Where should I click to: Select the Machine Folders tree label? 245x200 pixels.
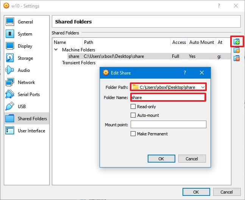(79, 50)
